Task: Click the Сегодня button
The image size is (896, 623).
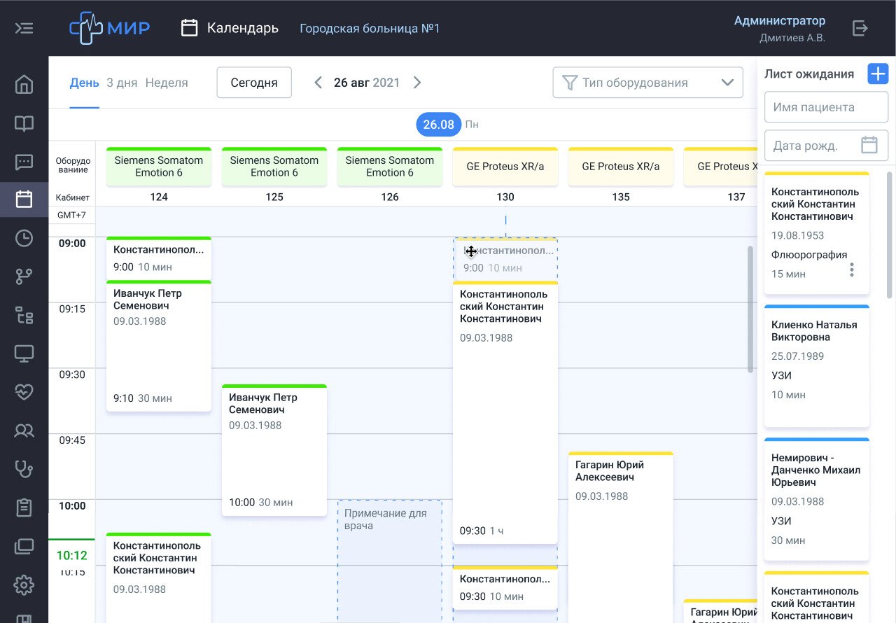Action: (254, 83)
